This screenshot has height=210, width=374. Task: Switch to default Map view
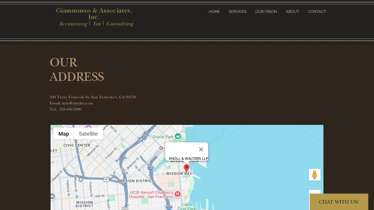64,134
